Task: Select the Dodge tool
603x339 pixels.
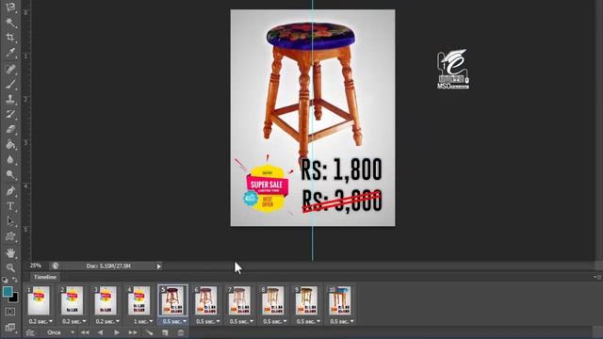Action: coord(10,174)
